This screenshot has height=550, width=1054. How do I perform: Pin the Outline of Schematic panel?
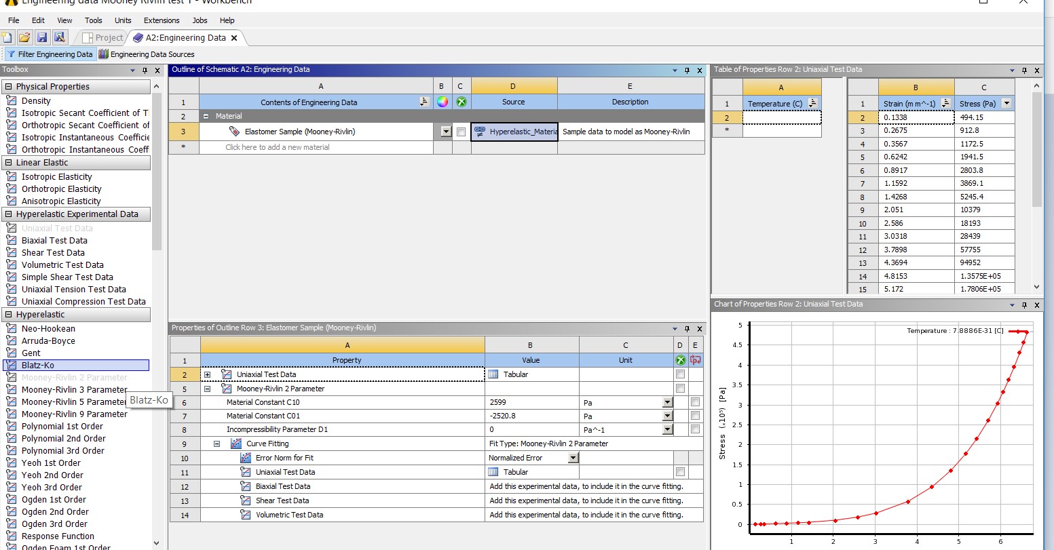coord(687,71)
